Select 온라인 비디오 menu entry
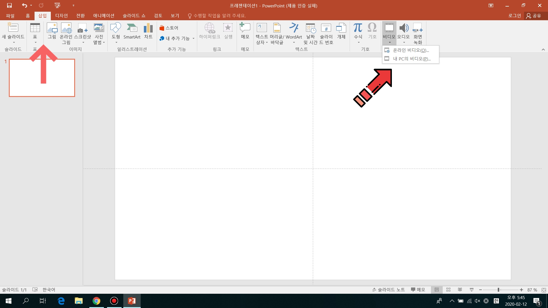The image size is (548, 308). coord(410,50)
